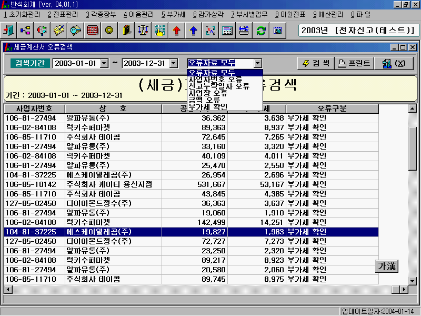Click the end date field 2003-12-31
Viewport: 421px width, 316px height.
[146, 64]
